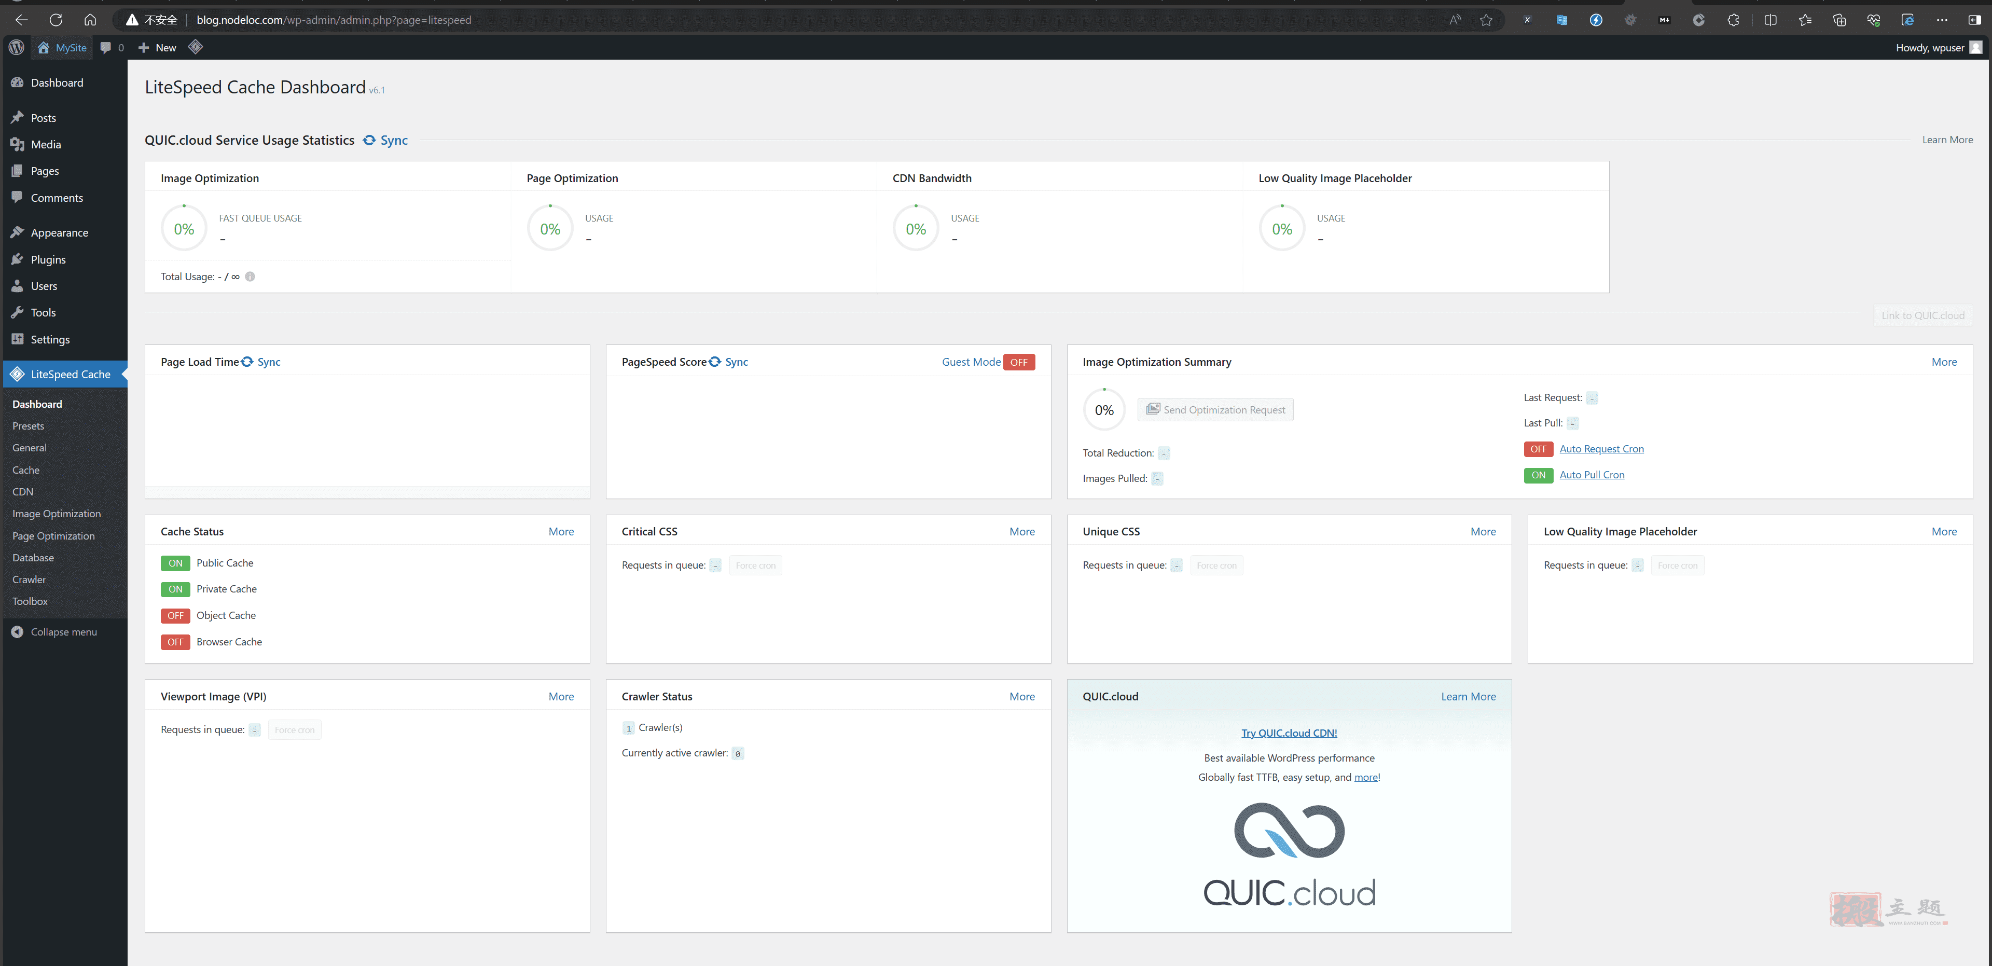Screen dimensions: 1992x966
Task: Open Crawler submenu
Action: pos(29,579)
